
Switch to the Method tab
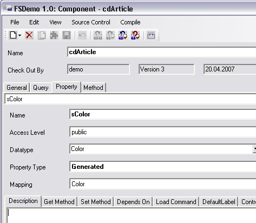[93, 88]
